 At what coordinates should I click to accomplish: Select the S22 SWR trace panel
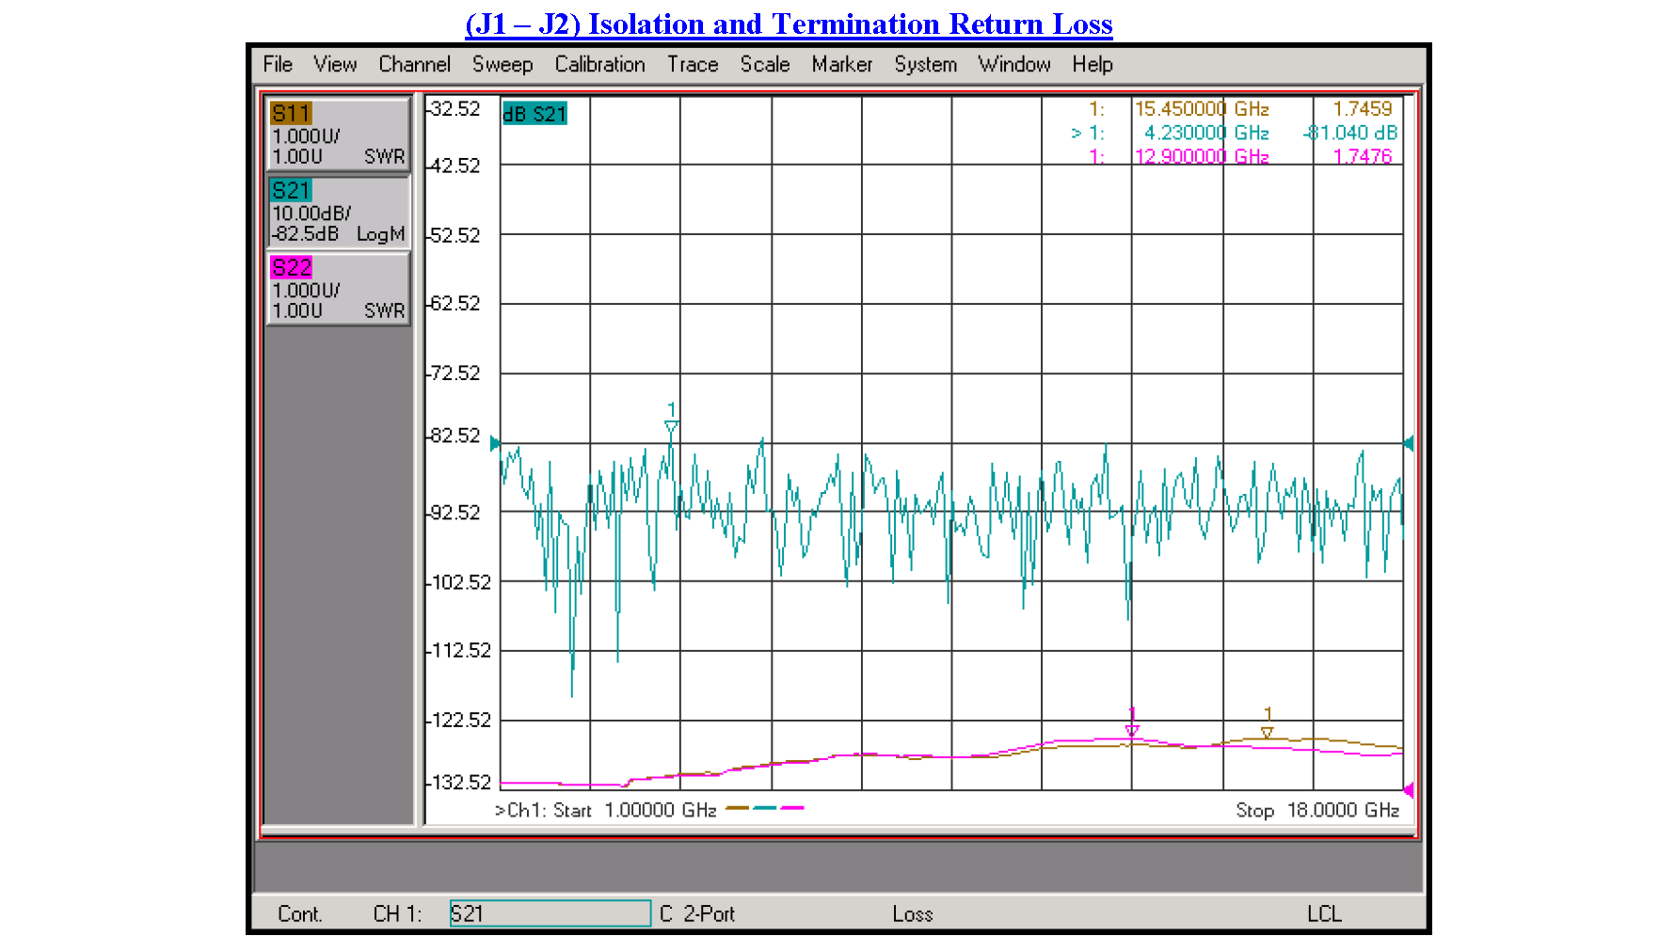(x=337, y=289)
